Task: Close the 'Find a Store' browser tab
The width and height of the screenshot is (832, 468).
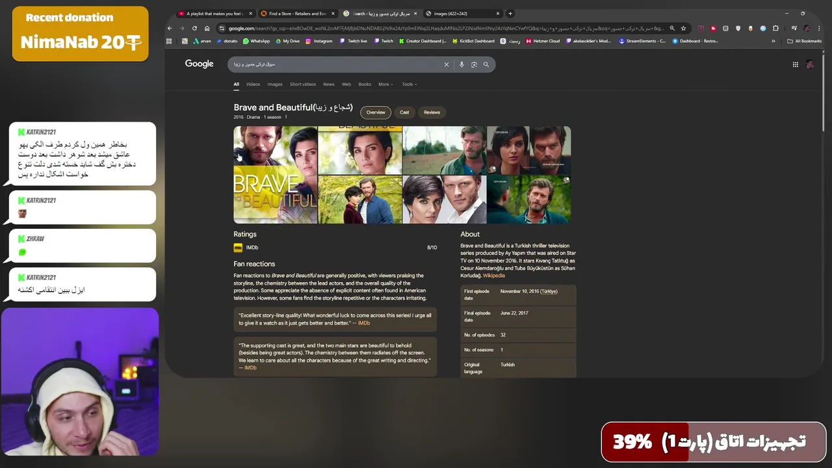Action: pos(333,14)
